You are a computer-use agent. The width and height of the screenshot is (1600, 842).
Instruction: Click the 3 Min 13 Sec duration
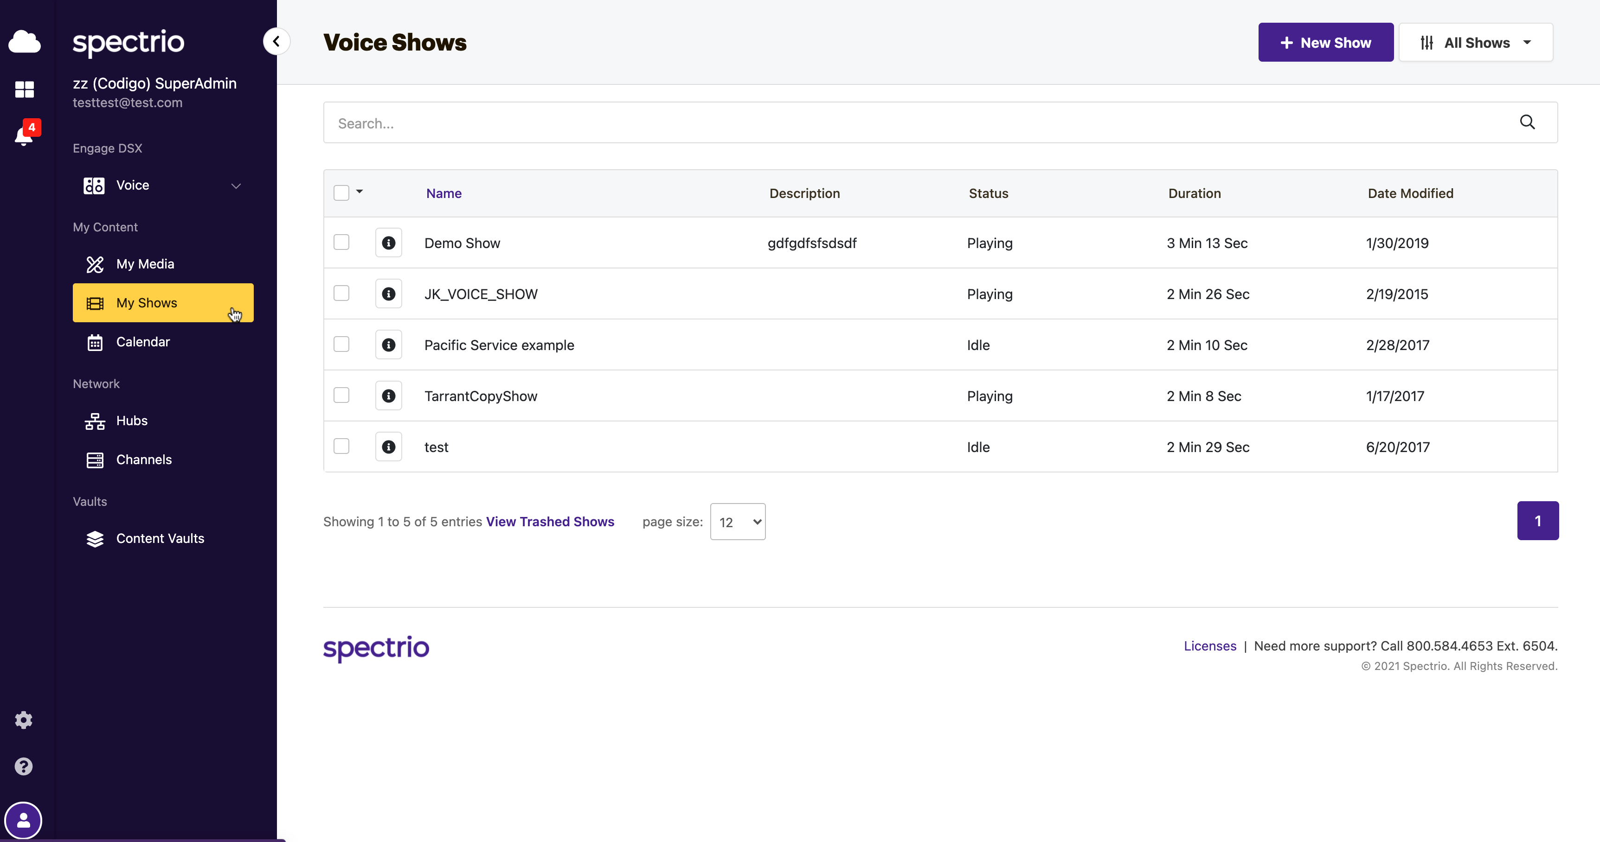(x=1207, y=243)
